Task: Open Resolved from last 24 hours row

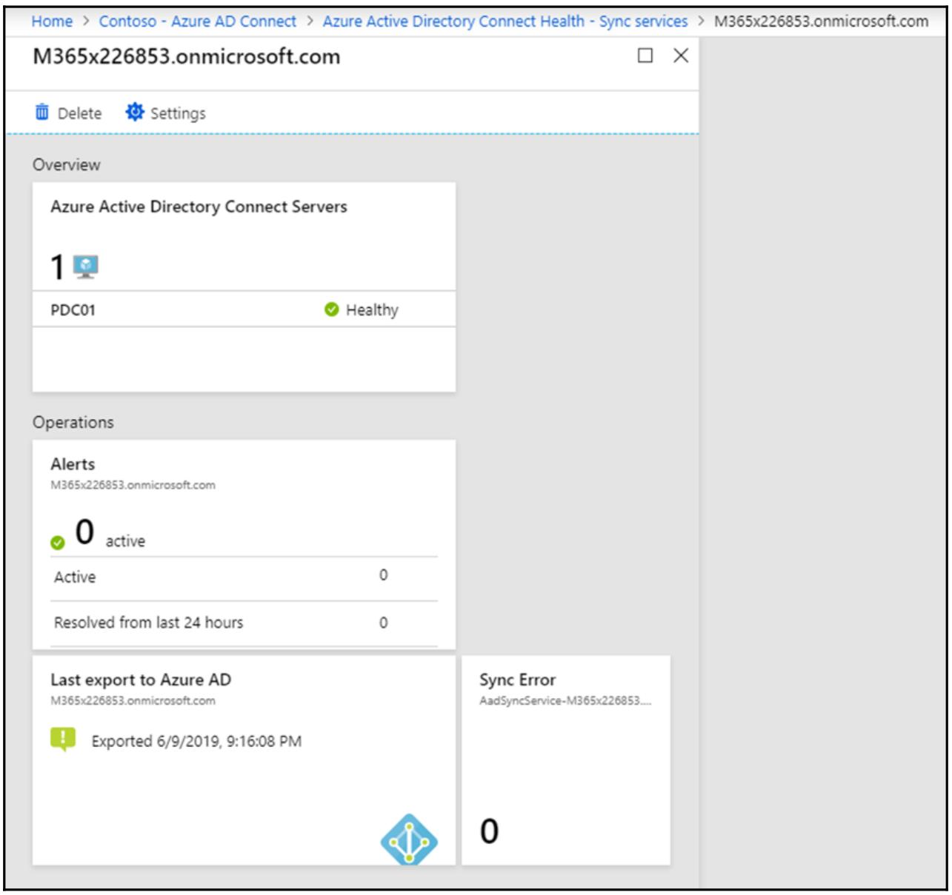Action: [244, 623]
